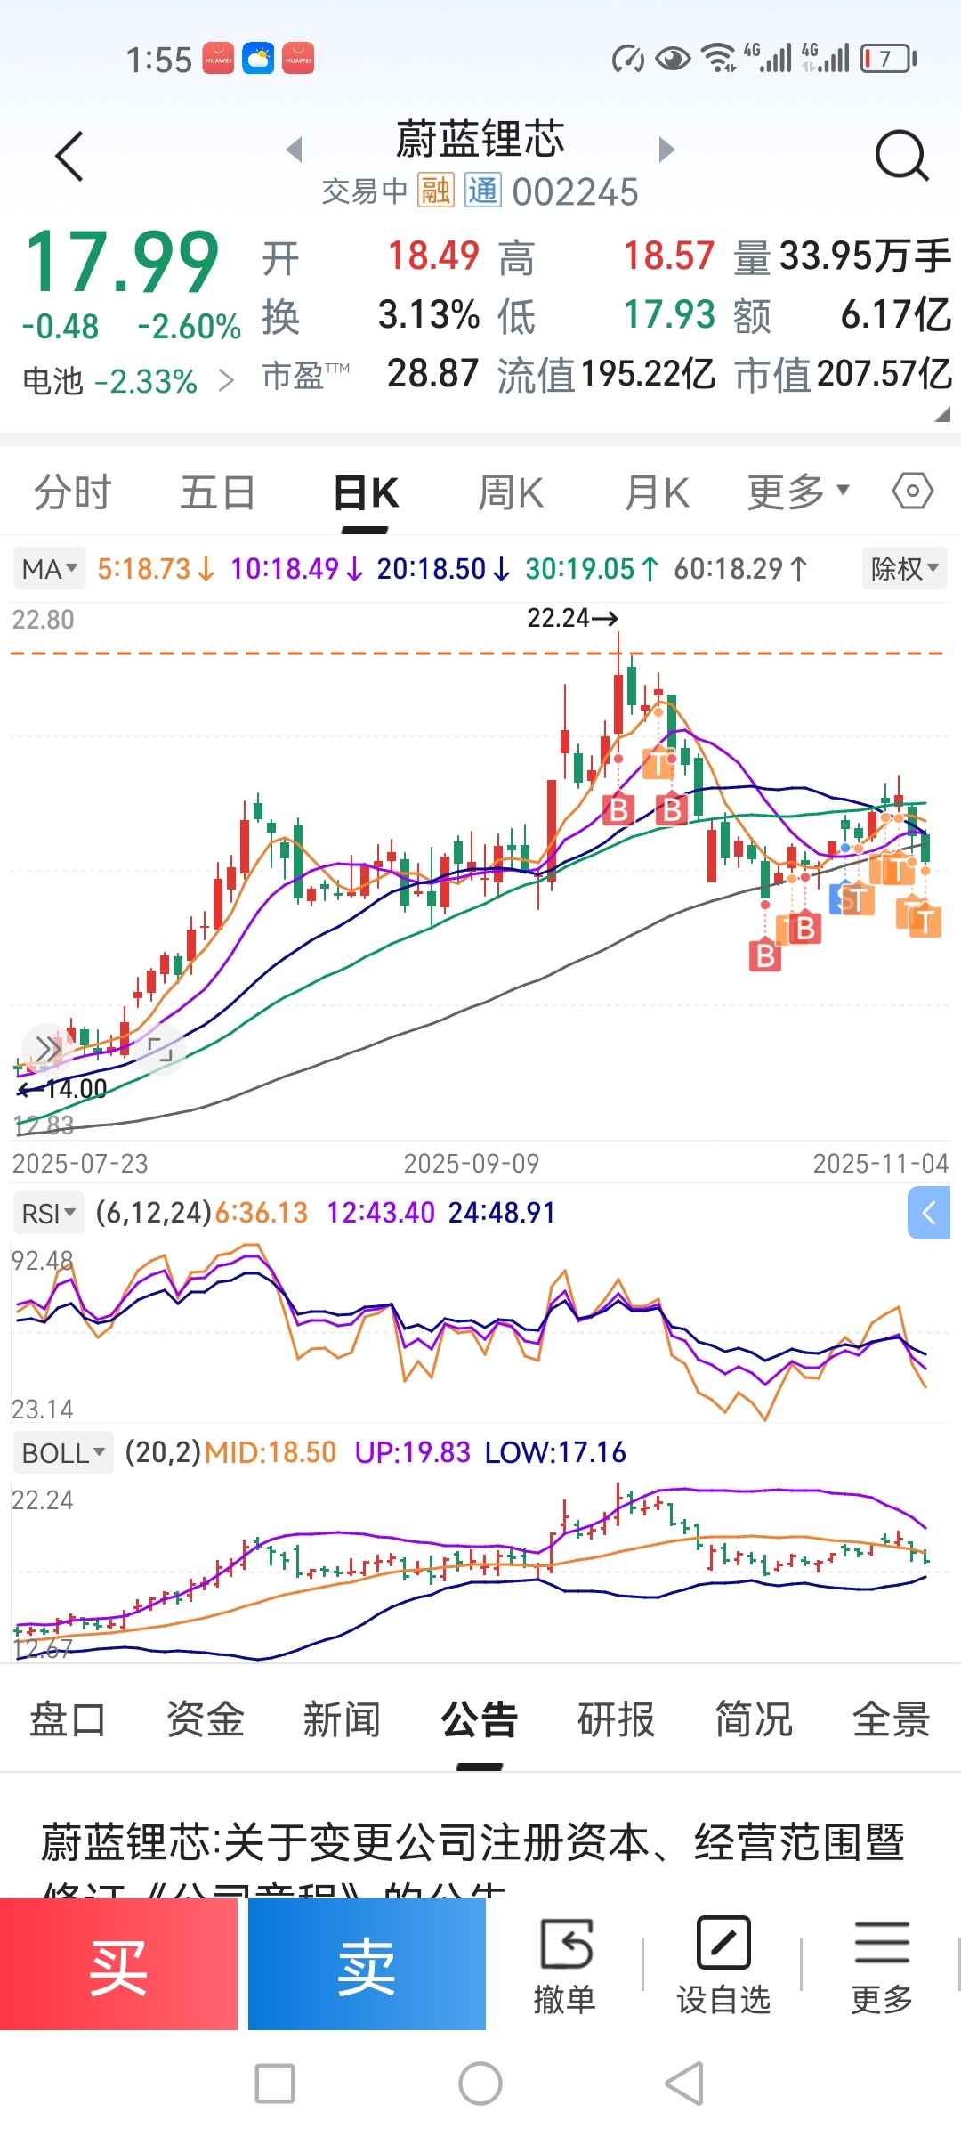Expand the quote details corner triangle
961x2137 pixels.
click(942, 414)
